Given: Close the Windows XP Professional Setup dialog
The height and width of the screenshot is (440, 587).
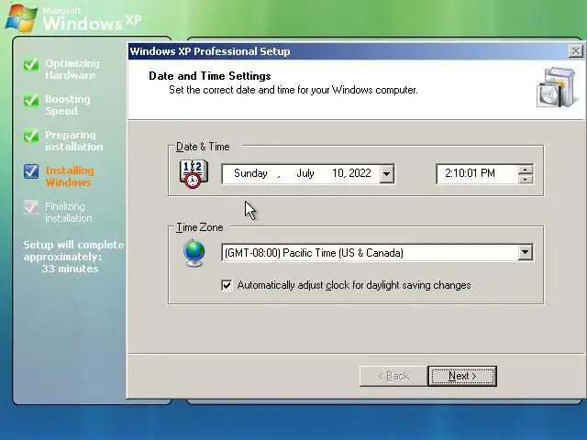Looking at the screenshot, I should pyautogui.click(x=576, y=51).
